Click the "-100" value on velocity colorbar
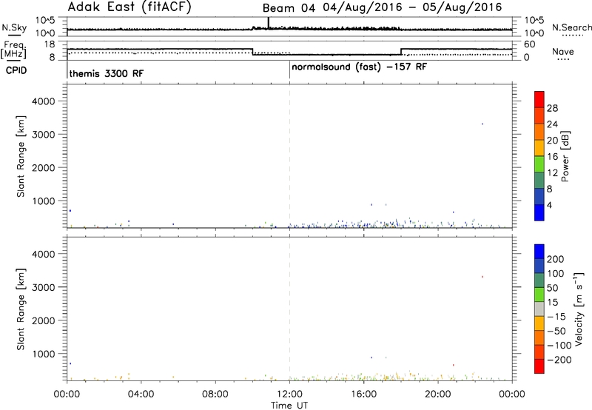The image size is (592, 410). click(x=559, y=346)
